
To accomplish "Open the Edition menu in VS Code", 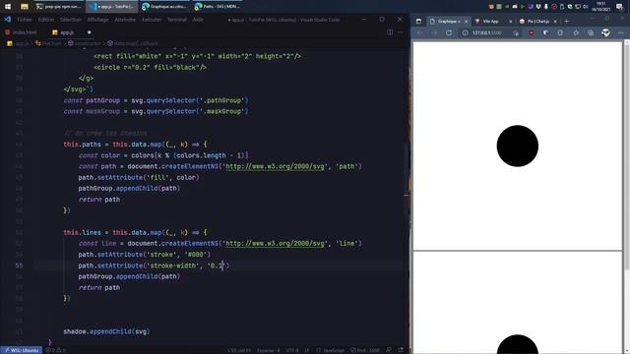I will 46,20.
